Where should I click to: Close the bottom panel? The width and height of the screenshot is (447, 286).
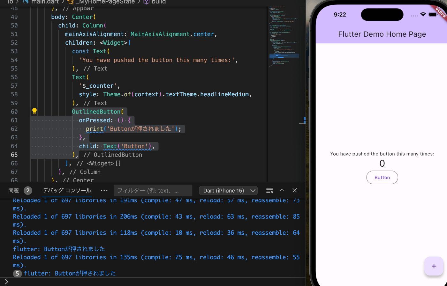[x=295, y=190]
